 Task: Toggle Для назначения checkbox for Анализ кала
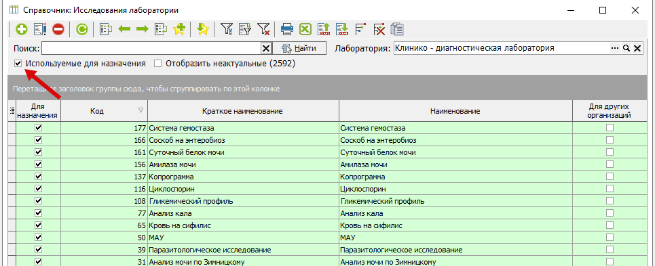point(39,213)
